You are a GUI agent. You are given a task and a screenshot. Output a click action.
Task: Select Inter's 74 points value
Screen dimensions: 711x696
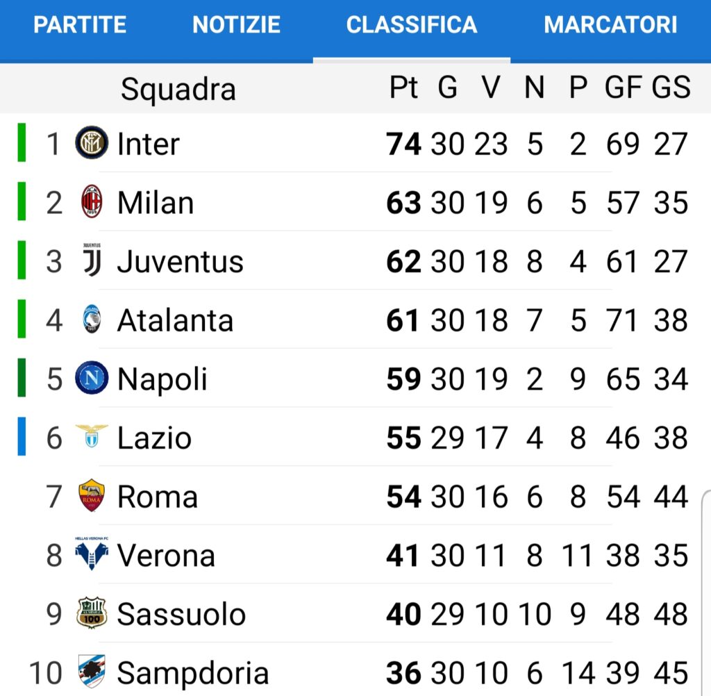[403, 144]
